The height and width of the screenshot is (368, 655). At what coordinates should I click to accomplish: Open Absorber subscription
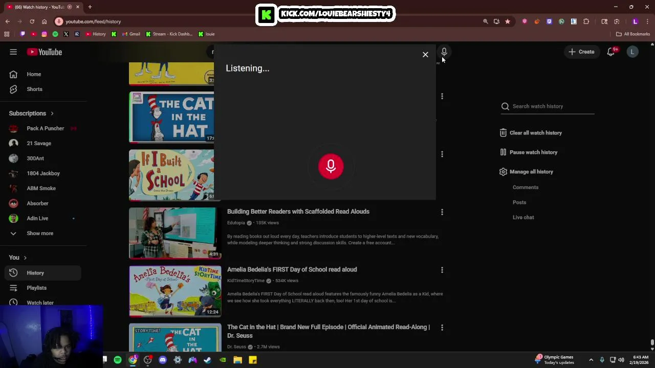tap(43, 203)
